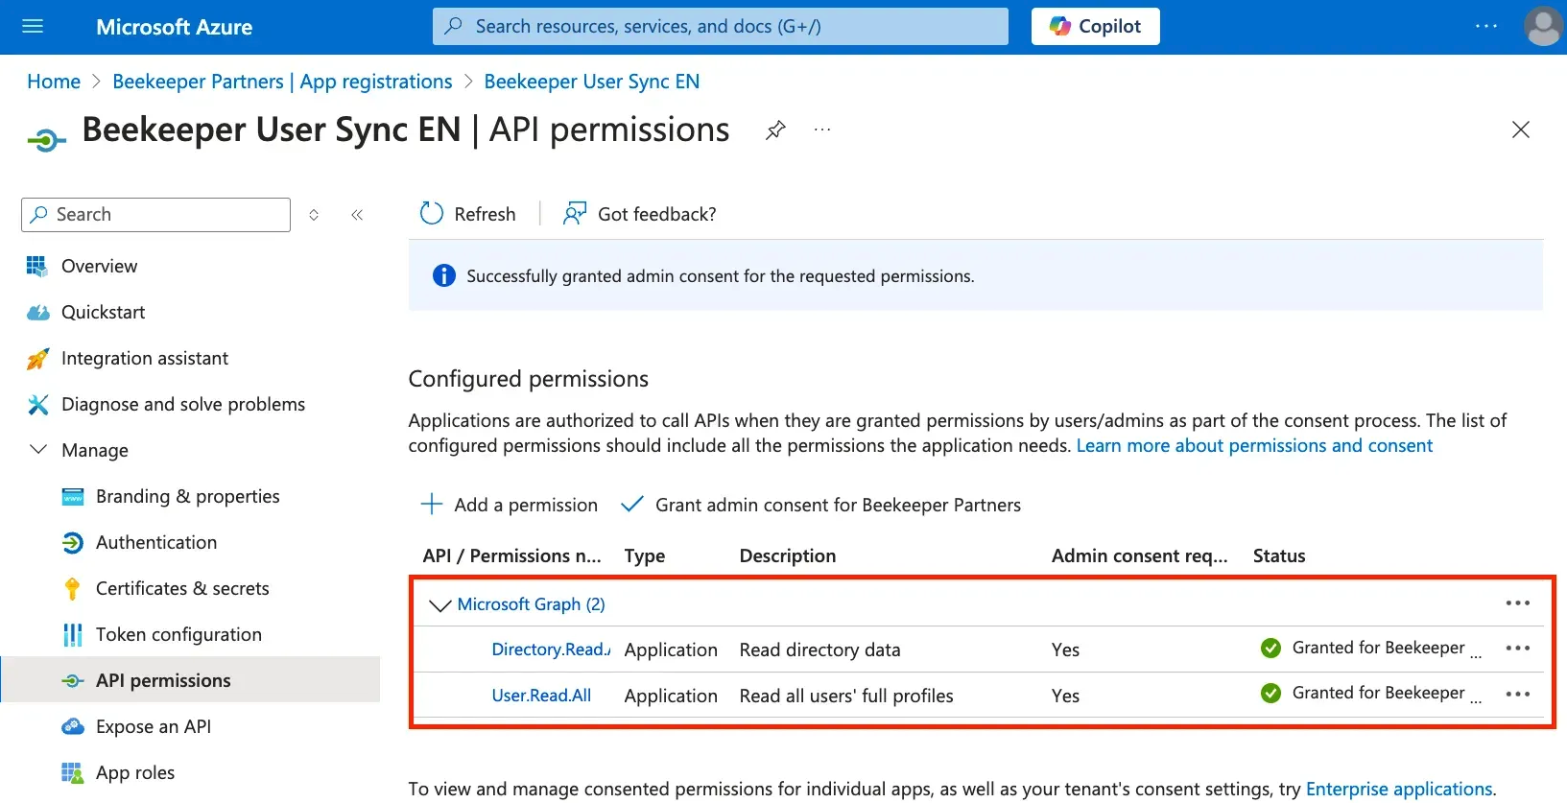Click the global search resources field
Screen dimensions: 1567x803
(720, 26)
